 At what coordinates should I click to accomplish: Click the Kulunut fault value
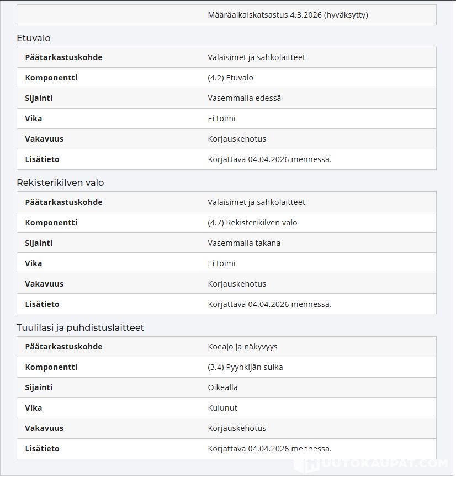(222, 408)
